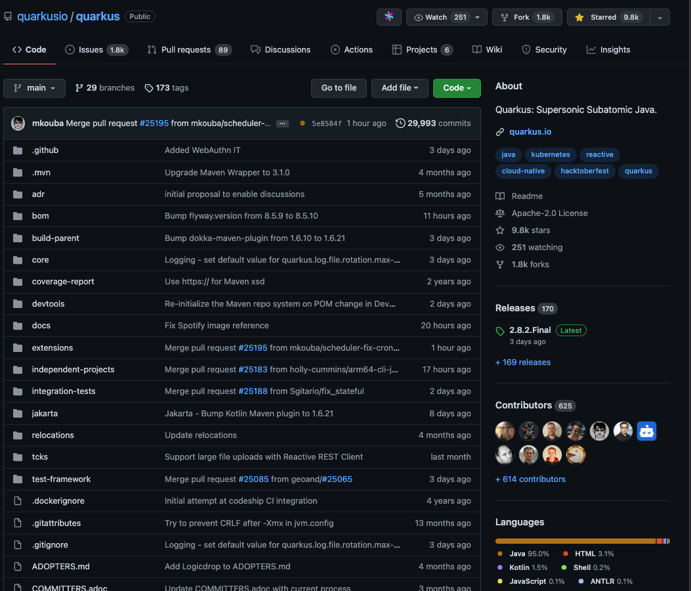This screenshot has width=691, height=591.
Task: Open the main branch dropdown
Action: point(34,88)
